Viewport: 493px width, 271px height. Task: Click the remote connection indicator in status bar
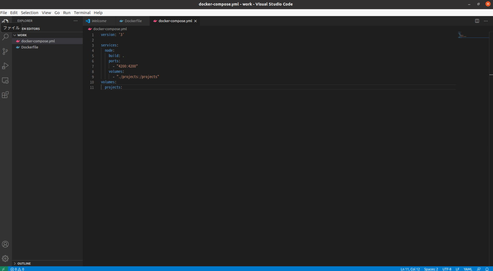(x=3, y=269)
